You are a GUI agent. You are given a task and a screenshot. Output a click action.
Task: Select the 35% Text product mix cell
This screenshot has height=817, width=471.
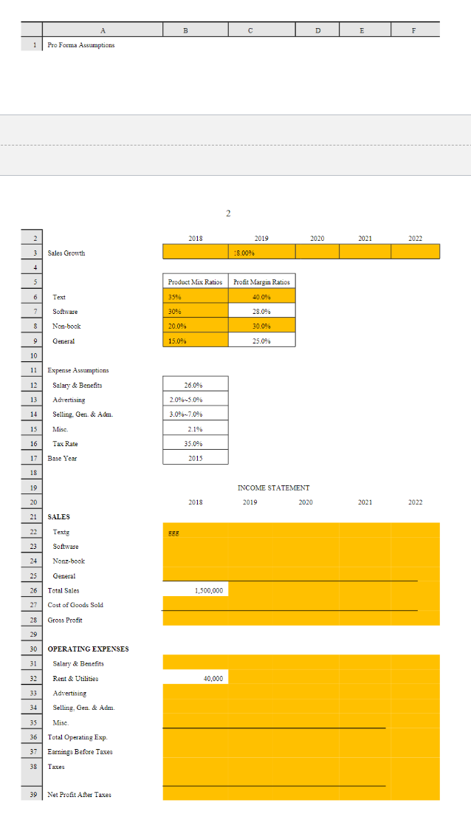pyautogui.click(x=195, y=296)
